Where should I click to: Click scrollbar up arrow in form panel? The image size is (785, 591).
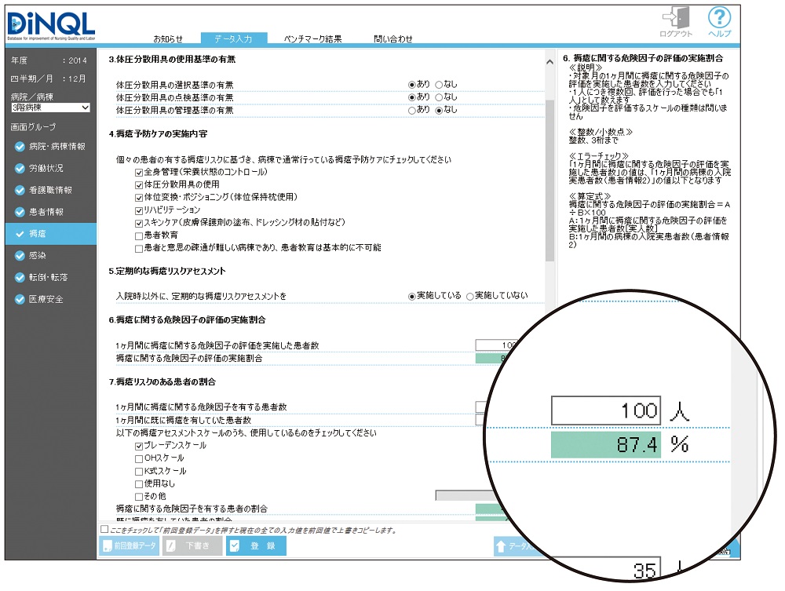(x=549, y=62)
